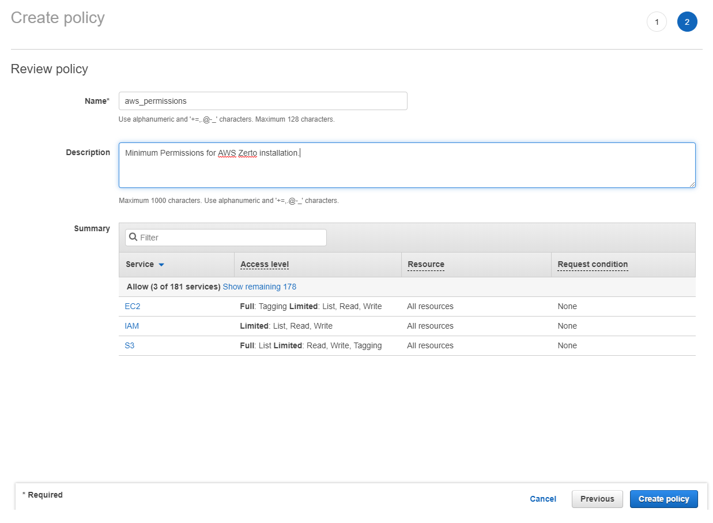Click 'None' condition in IAM row

tap(567, 326)
